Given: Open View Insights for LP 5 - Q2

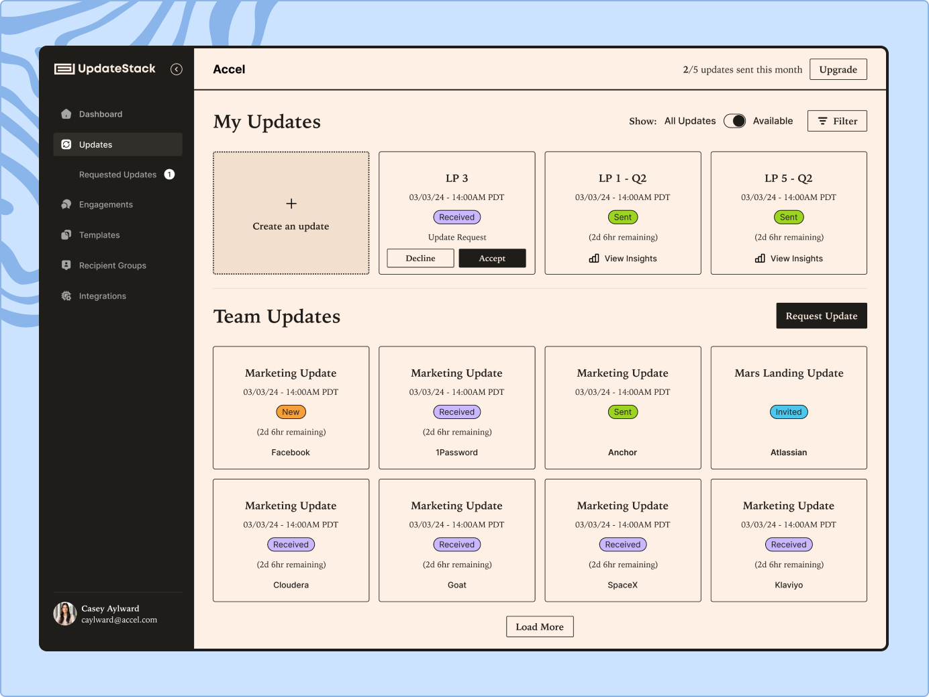Looking at the screenshot, I should tap(789, 259).
